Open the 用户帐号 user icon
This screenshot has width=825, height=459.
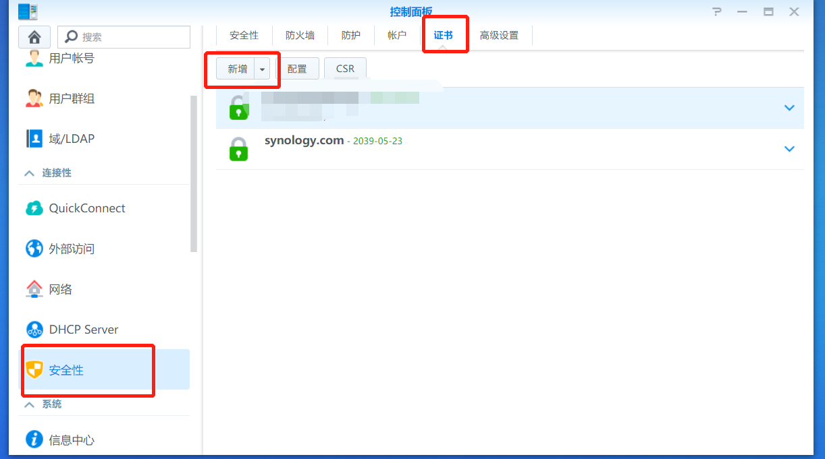(x=34, y=59)
